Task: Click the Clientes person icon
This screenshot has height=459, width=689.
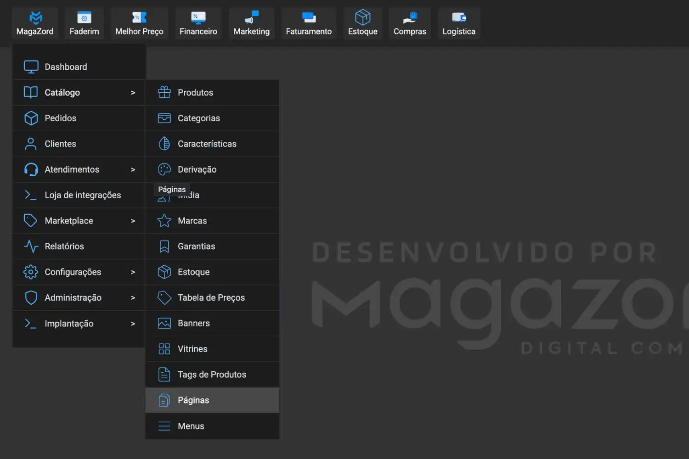Action: (30, 144)
